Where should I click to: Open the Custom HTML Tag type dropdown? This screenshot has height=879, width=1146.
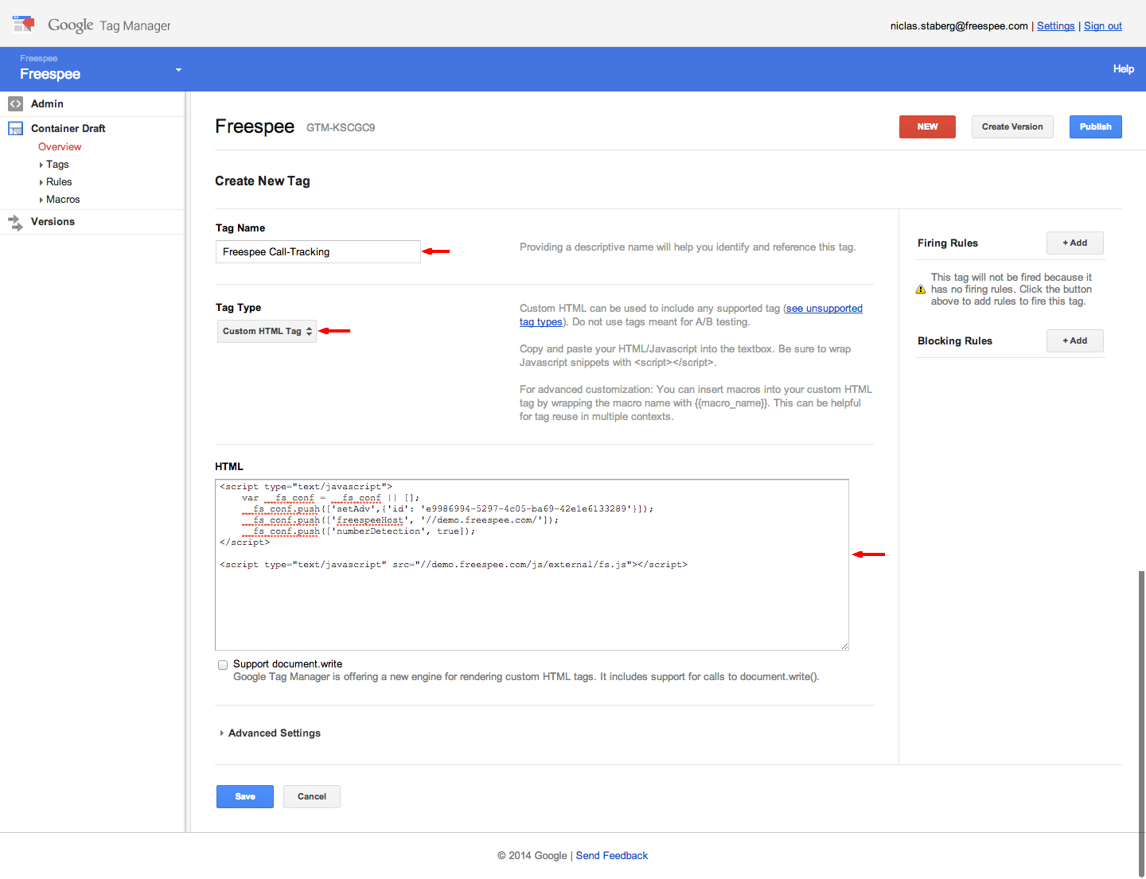[267, 331]
